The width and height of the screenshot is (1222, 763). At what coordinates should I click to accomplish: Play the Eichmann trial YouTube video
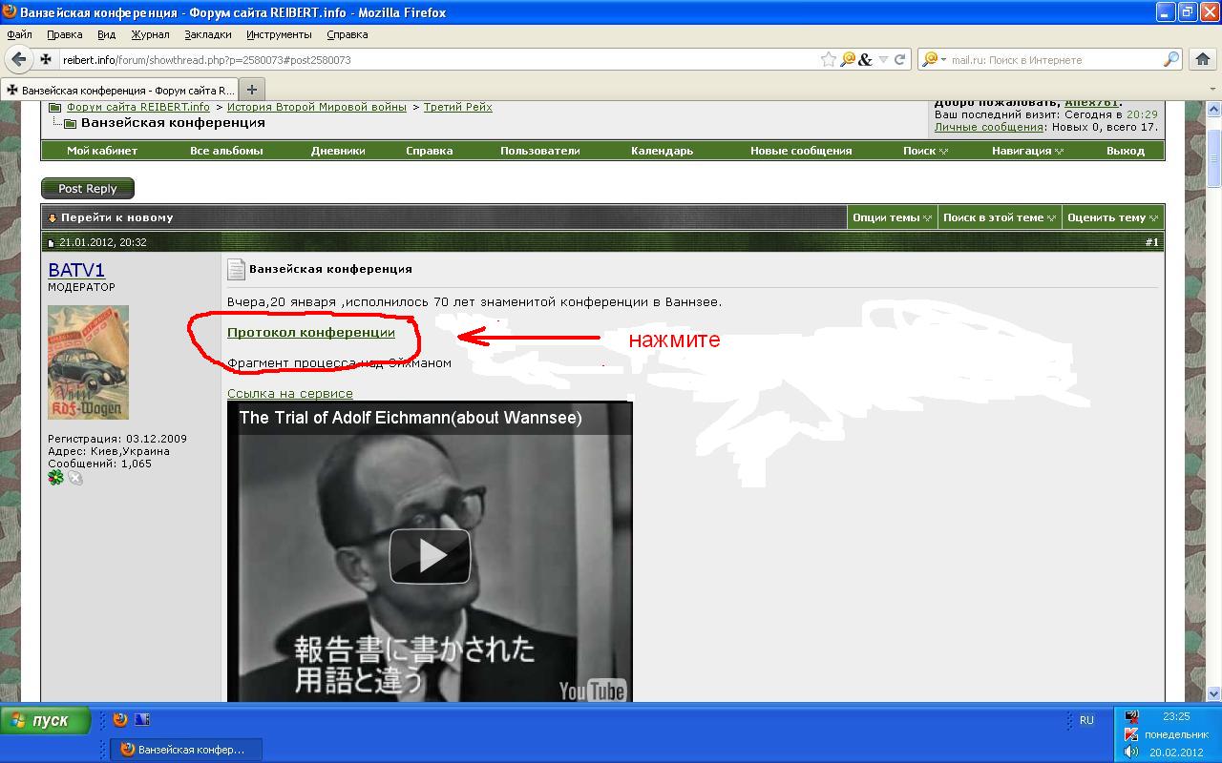pyautogui.click(x=430, y=555)
